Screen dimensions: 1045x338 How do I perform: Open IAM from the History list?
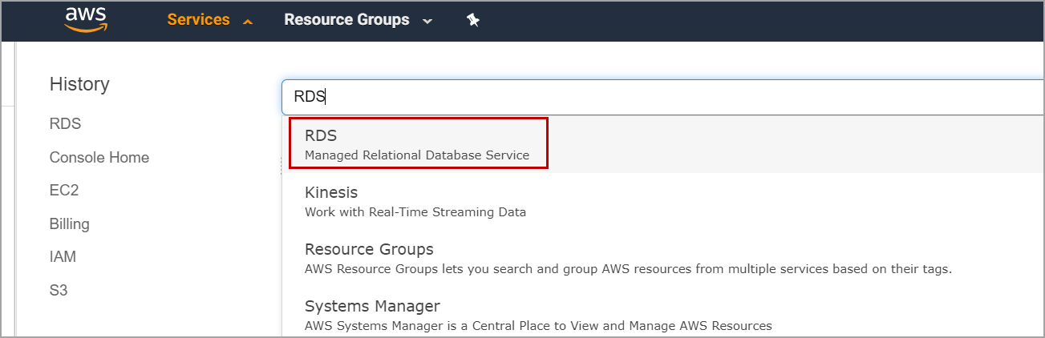[x=63, y=257]
